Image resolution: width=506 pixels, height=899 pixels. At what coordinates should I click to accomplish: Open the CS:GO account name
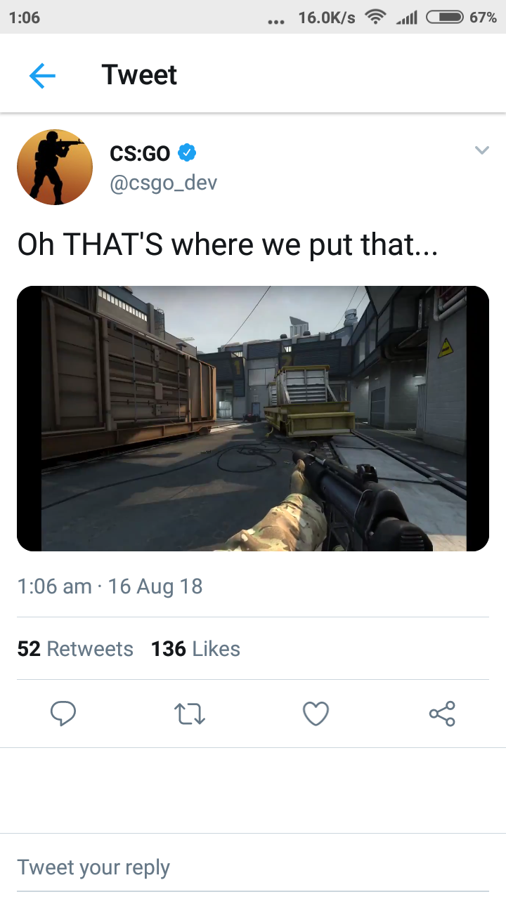pyautogui.click(x=141, y=152)
